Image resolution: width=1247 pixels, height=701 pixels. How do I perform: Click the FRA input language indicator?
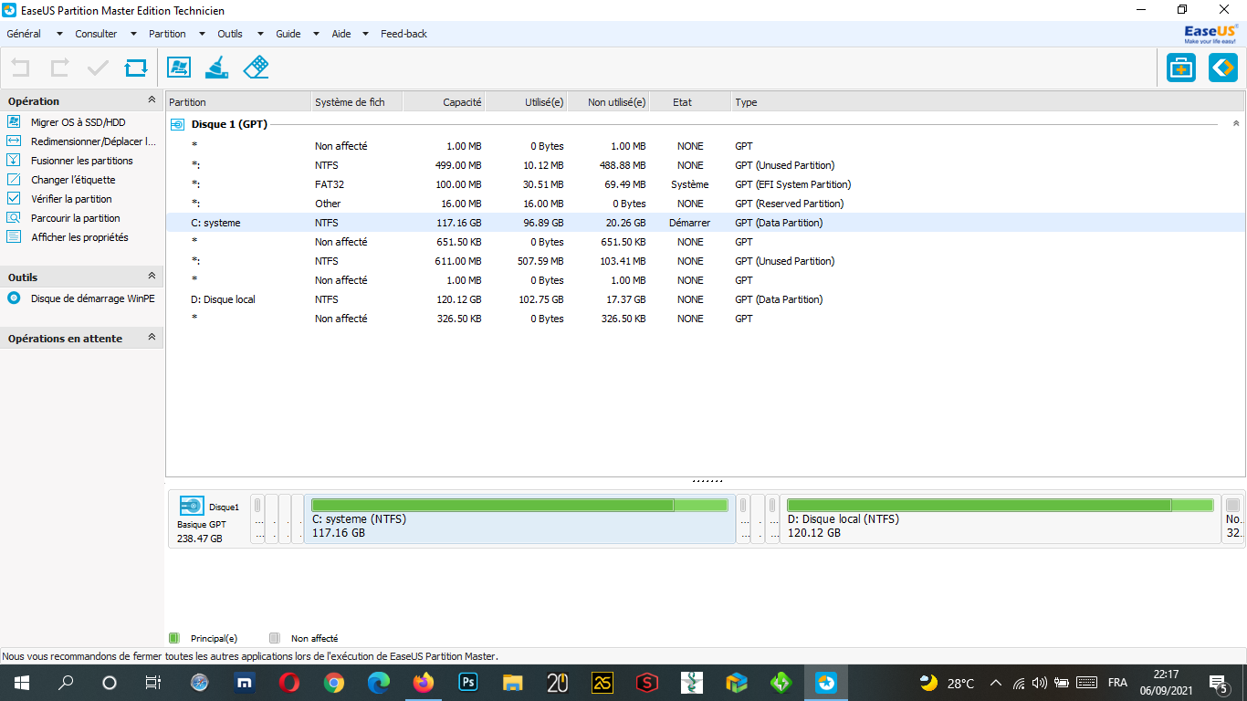pos(1117,683)
